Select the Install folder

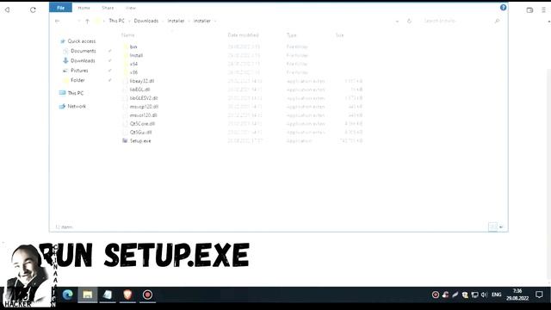(x=136, y=55)
